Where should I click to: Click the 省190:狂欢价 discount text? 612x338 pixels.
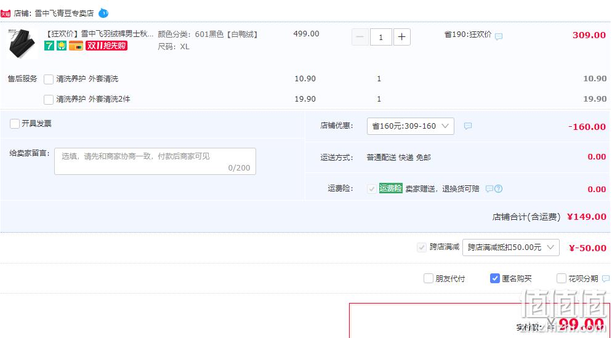(x=467, y=34)
